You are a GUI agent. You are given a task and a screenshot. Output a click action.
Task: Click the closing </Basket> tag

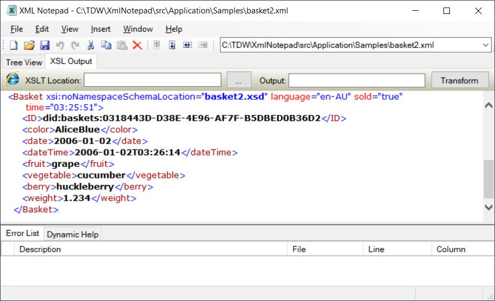click(x=36, y=209)
